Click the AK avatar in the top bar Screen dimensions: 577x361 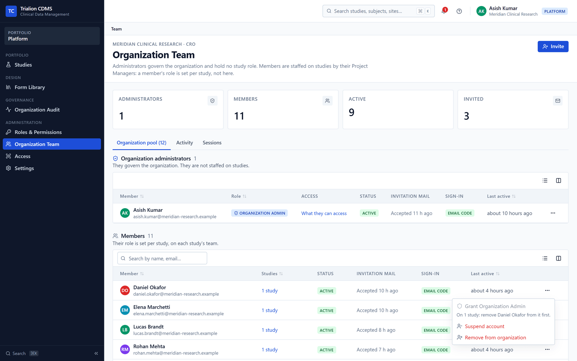pos(481,11)
